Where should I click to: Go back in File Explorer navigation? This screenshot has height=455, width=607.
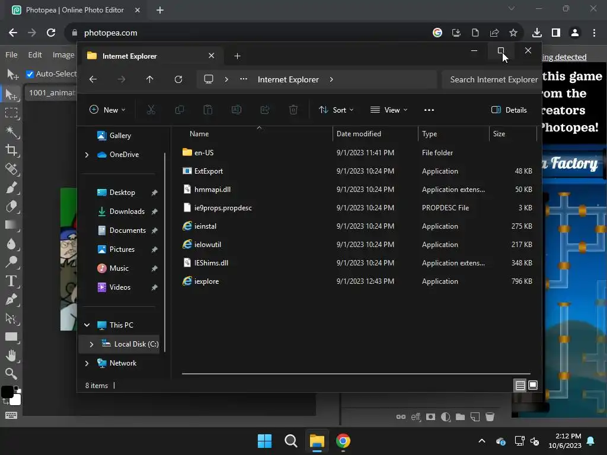[93, 79]
